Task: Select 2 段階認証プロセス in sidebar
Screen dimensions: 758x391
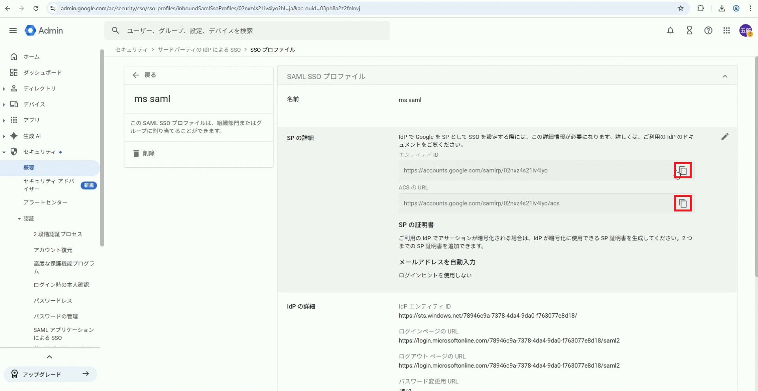Action: pos(58,234)
